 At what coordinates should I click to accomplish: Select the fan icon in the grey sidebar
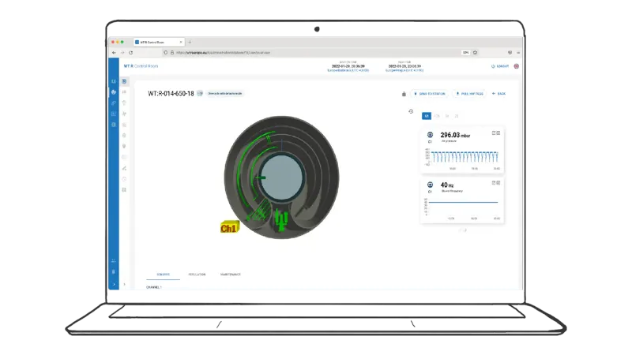[x=124, y=114]
